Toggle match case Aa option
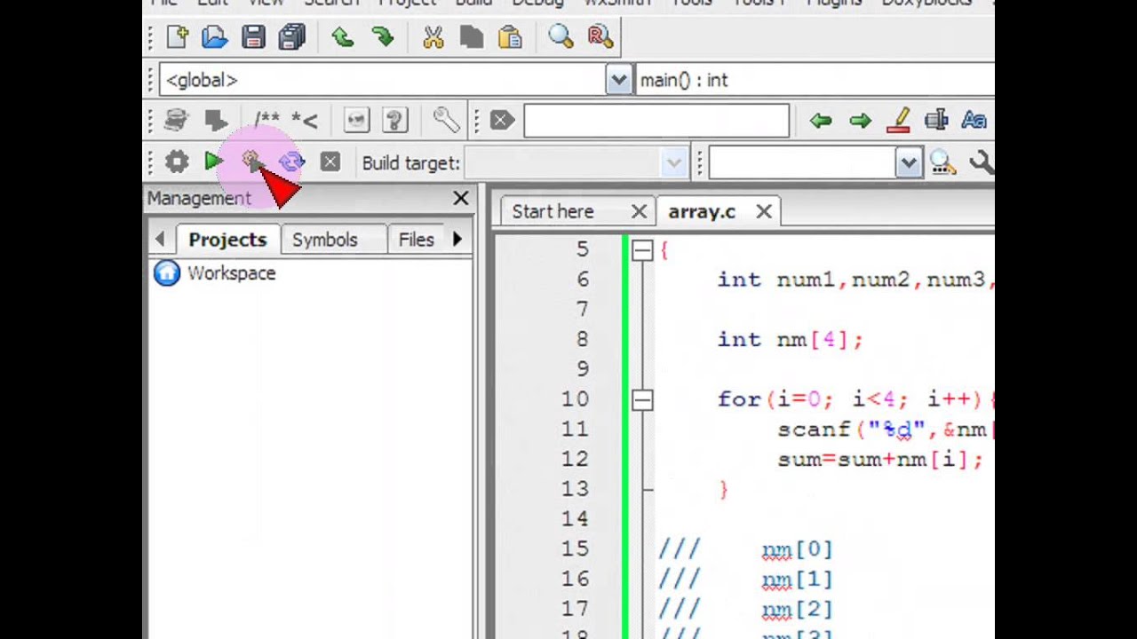Screen dimensions: 1137x639 point(974,120)
